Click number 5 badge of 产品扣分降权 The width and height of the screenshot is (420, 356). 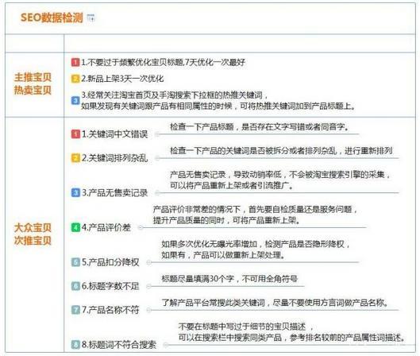click(x=75, y=262)
